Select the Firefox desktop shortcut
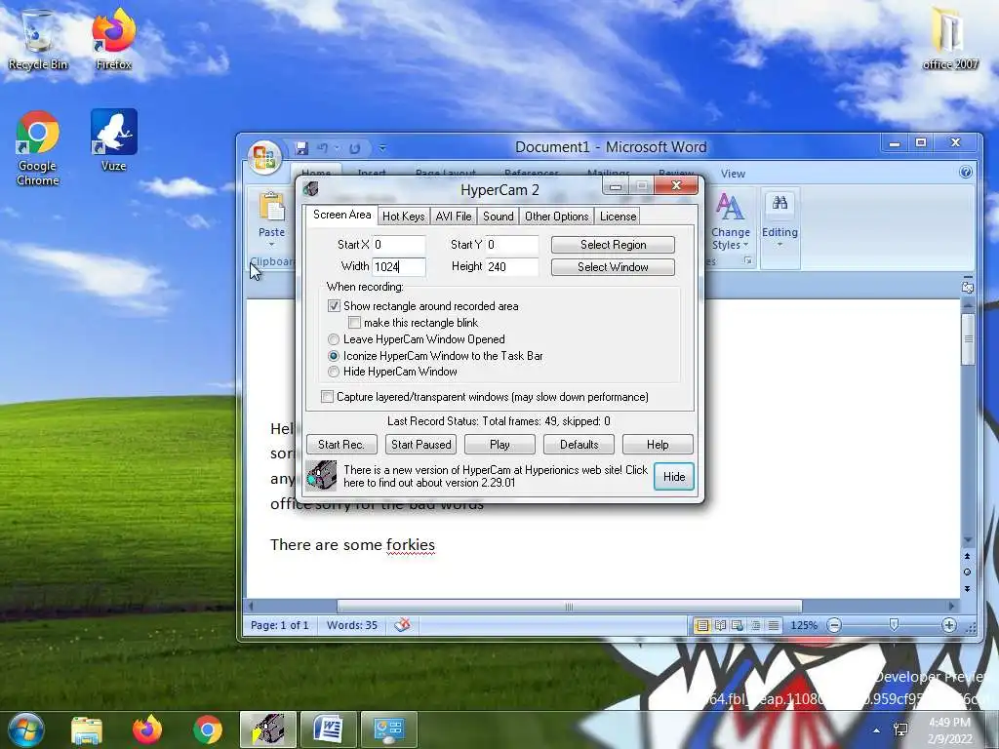This screenshot has width=999, height=749. (x=113, y=40)
